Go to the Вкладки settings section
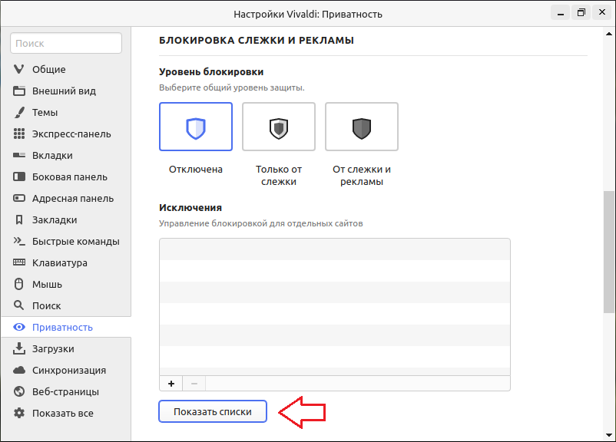The height and width of the screenshot is (442, 616). 66,156
